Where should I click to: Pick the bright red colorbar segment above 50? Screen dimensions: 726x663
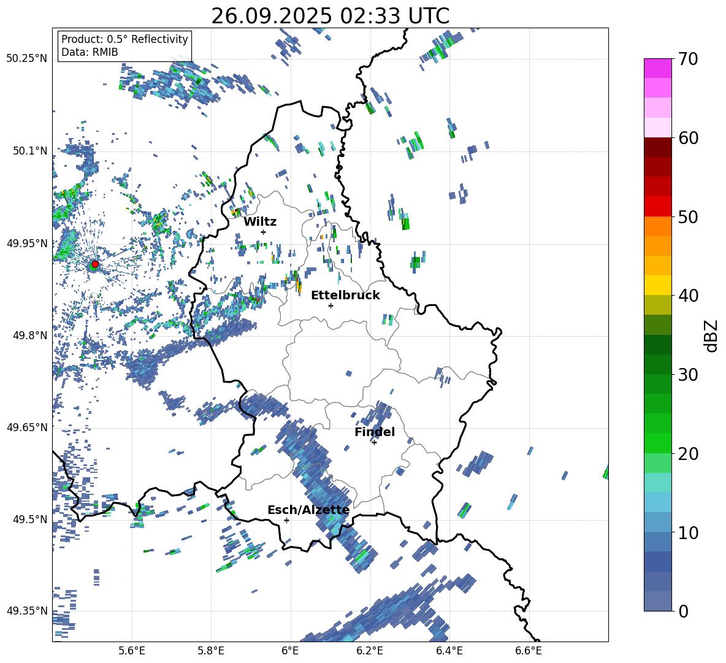click(x=658, y=206)
